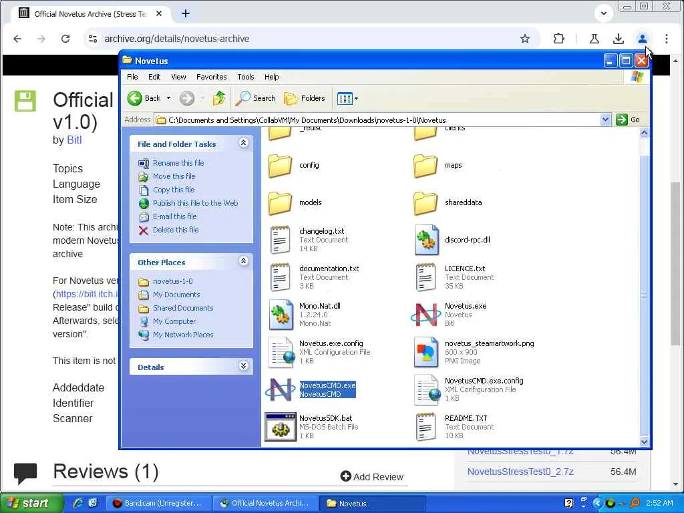Click Copy this file
The width and height of the screenshot is (684, 513).
pyautogui.click(x=174, y=190)
